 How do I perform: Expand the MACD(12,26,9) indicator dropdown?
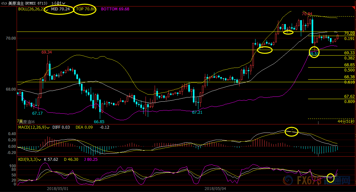(x=48, y=128)
